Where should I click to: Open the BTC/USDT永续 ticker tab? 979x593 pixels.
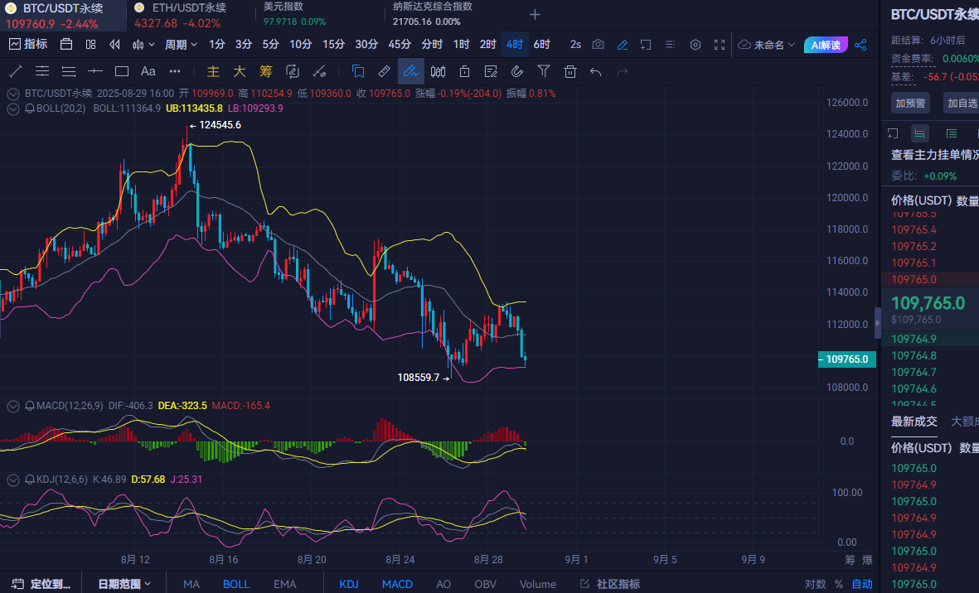(63, 16)
